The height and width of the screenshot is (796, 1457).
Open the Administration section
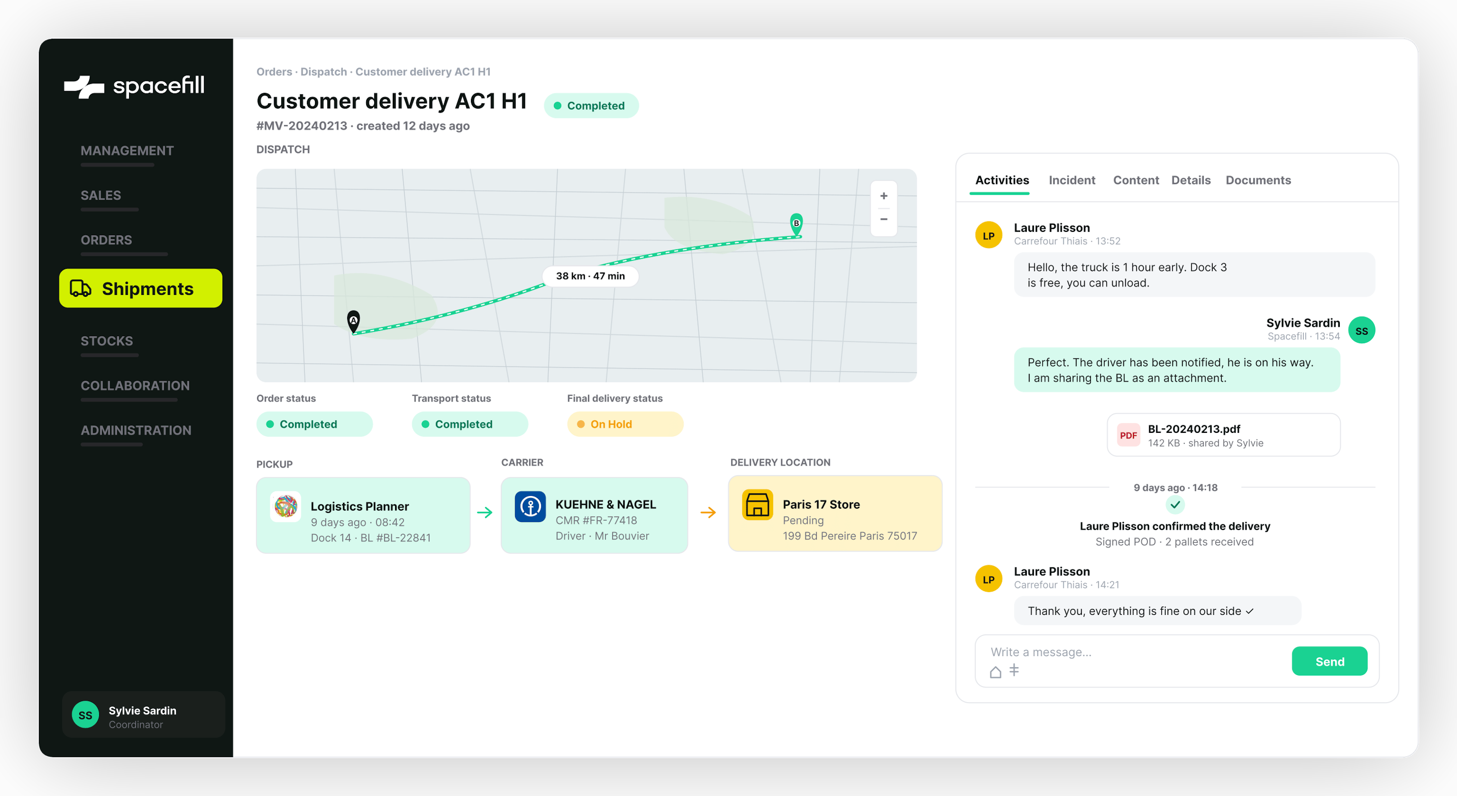click(136, 430)
